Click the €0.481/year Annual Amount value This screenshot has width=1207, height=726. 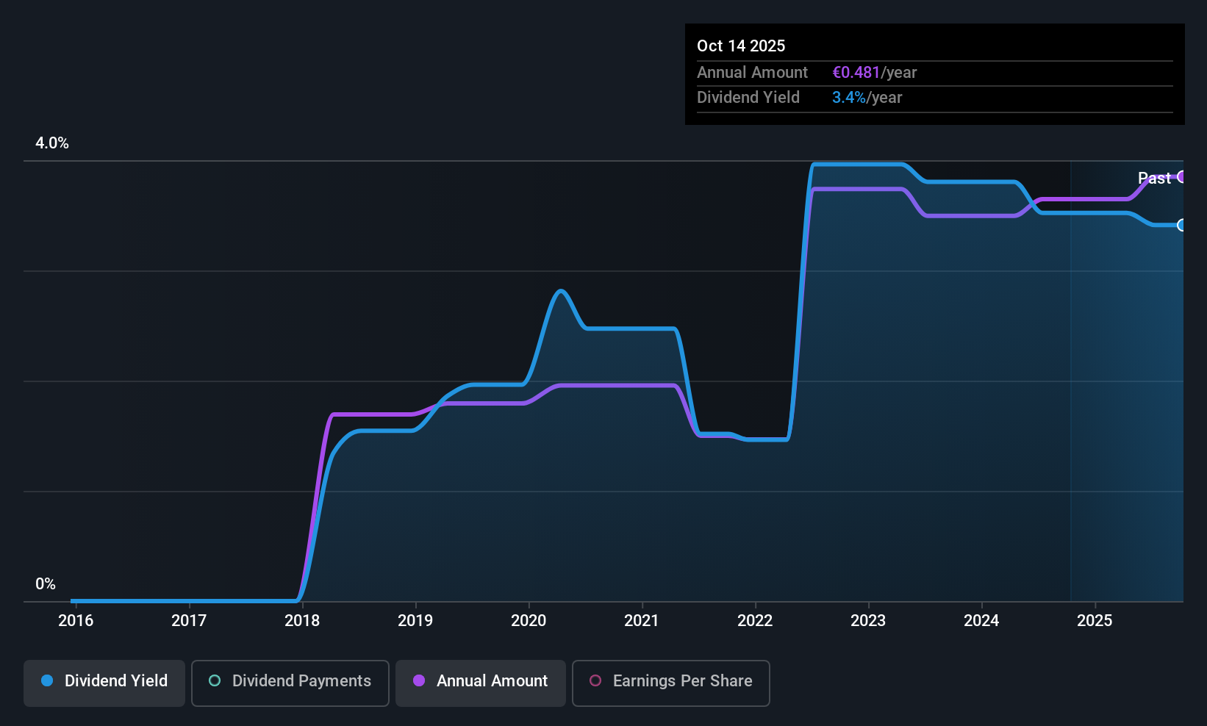pyautogui.click(x=875, y=72)
